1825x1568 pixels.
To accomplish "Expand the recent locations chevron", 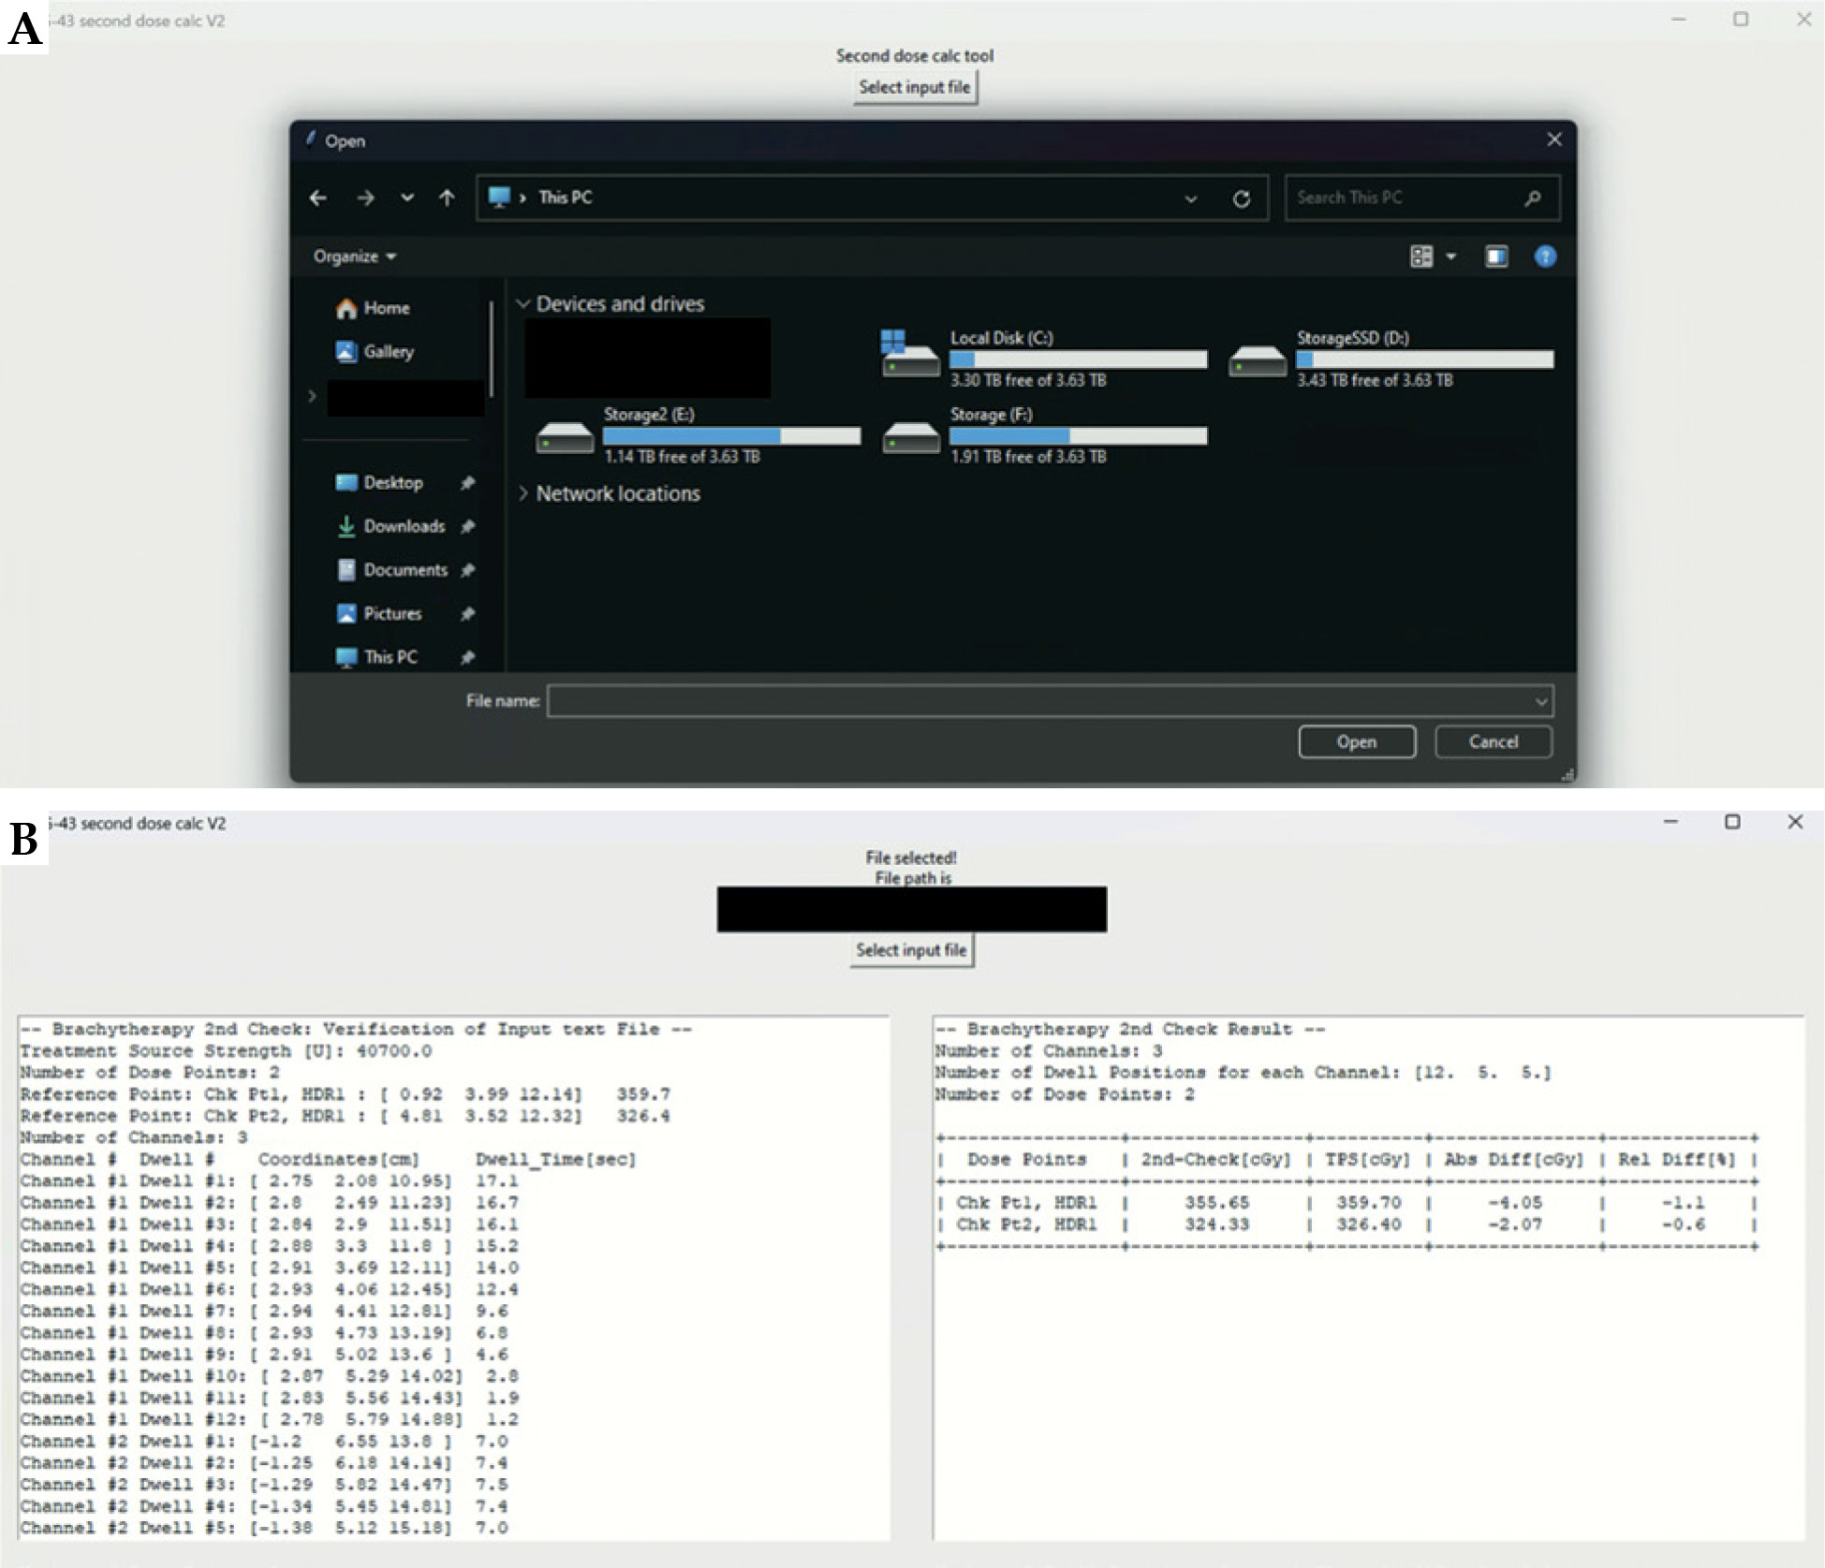I will (406, 198).
